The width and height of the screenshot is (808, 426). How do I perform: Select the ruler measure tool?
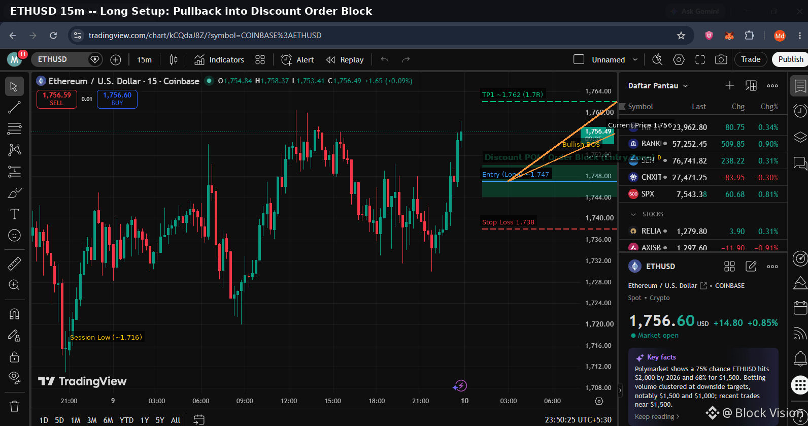click(x=14, y=264)
